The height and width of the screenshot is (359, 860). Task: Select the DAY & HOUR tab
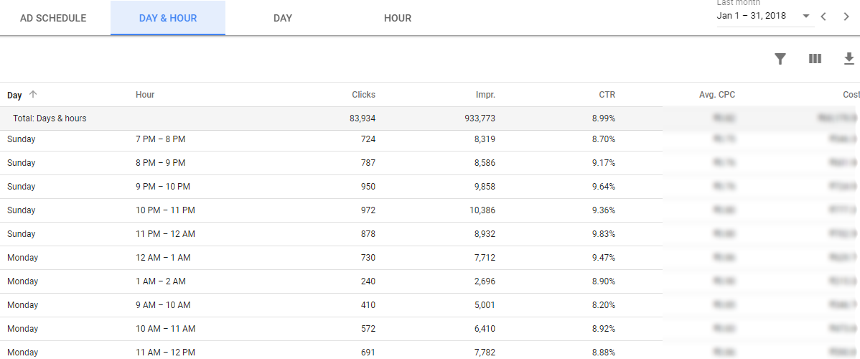168,18
